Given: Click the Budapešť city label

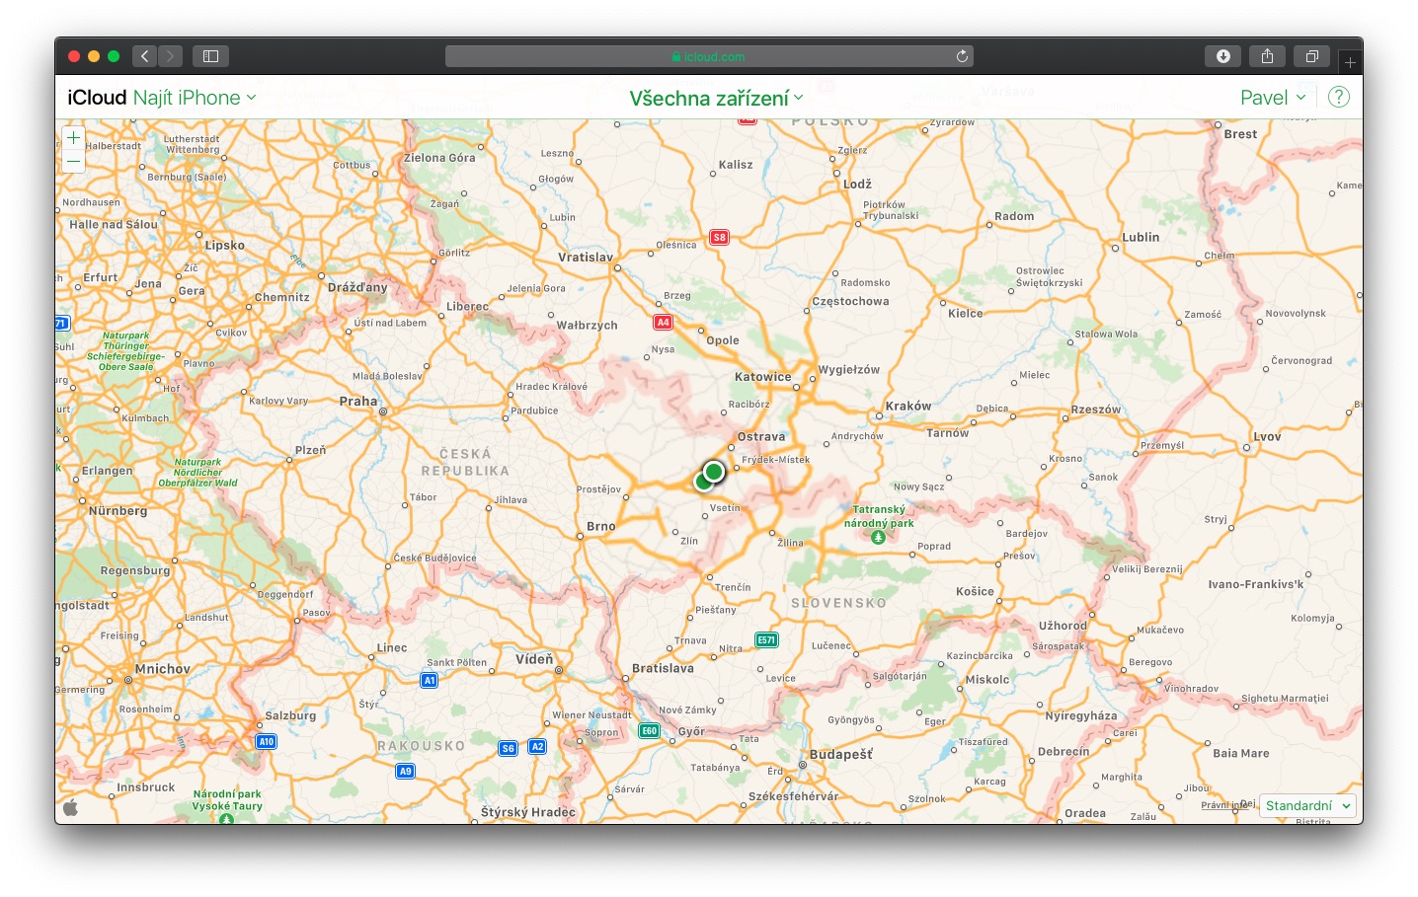Looking at the screenshot, I should coord(841,754).
